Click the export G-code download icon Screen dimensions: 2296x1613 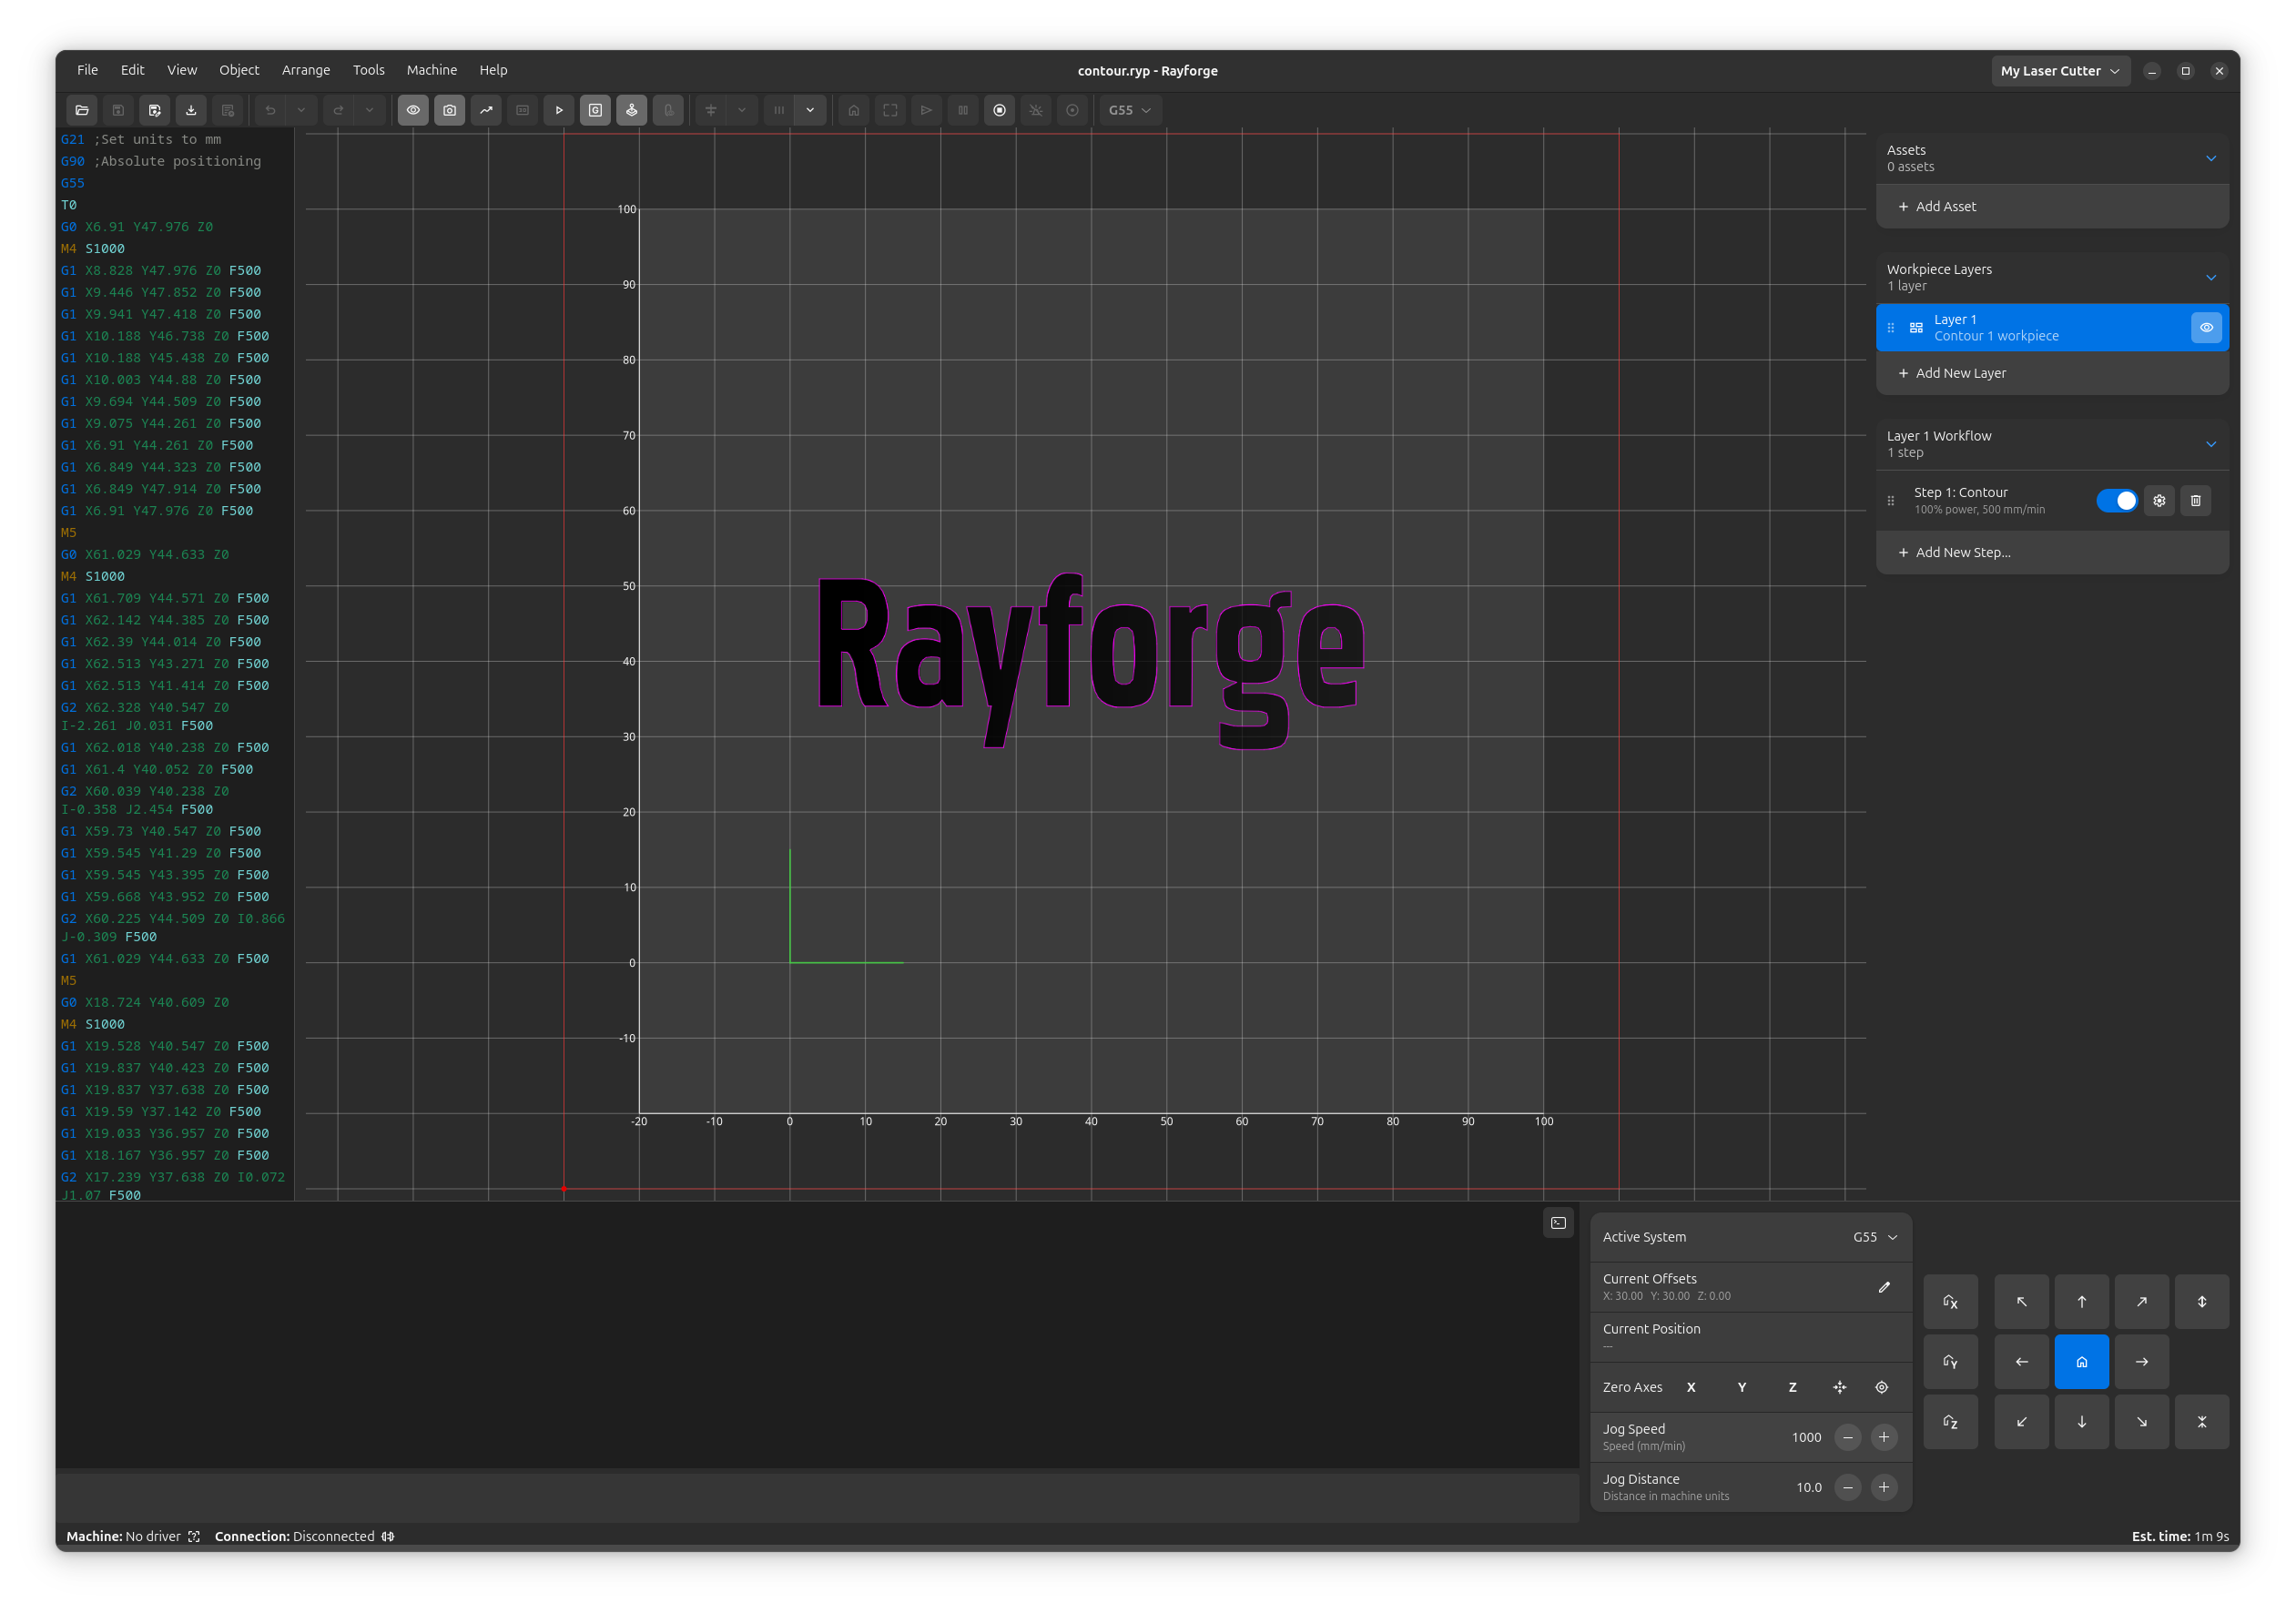190,110
